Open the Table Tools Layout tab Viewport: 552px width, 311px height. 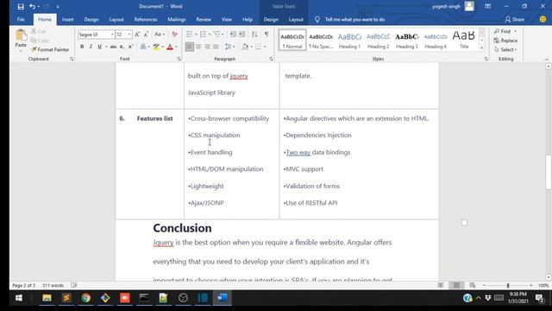click(x=296, y=19)
